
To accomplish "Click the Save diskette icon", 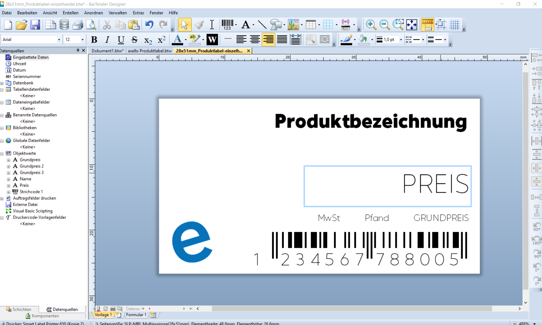I will pyautogui.click(x=35, y=25).
